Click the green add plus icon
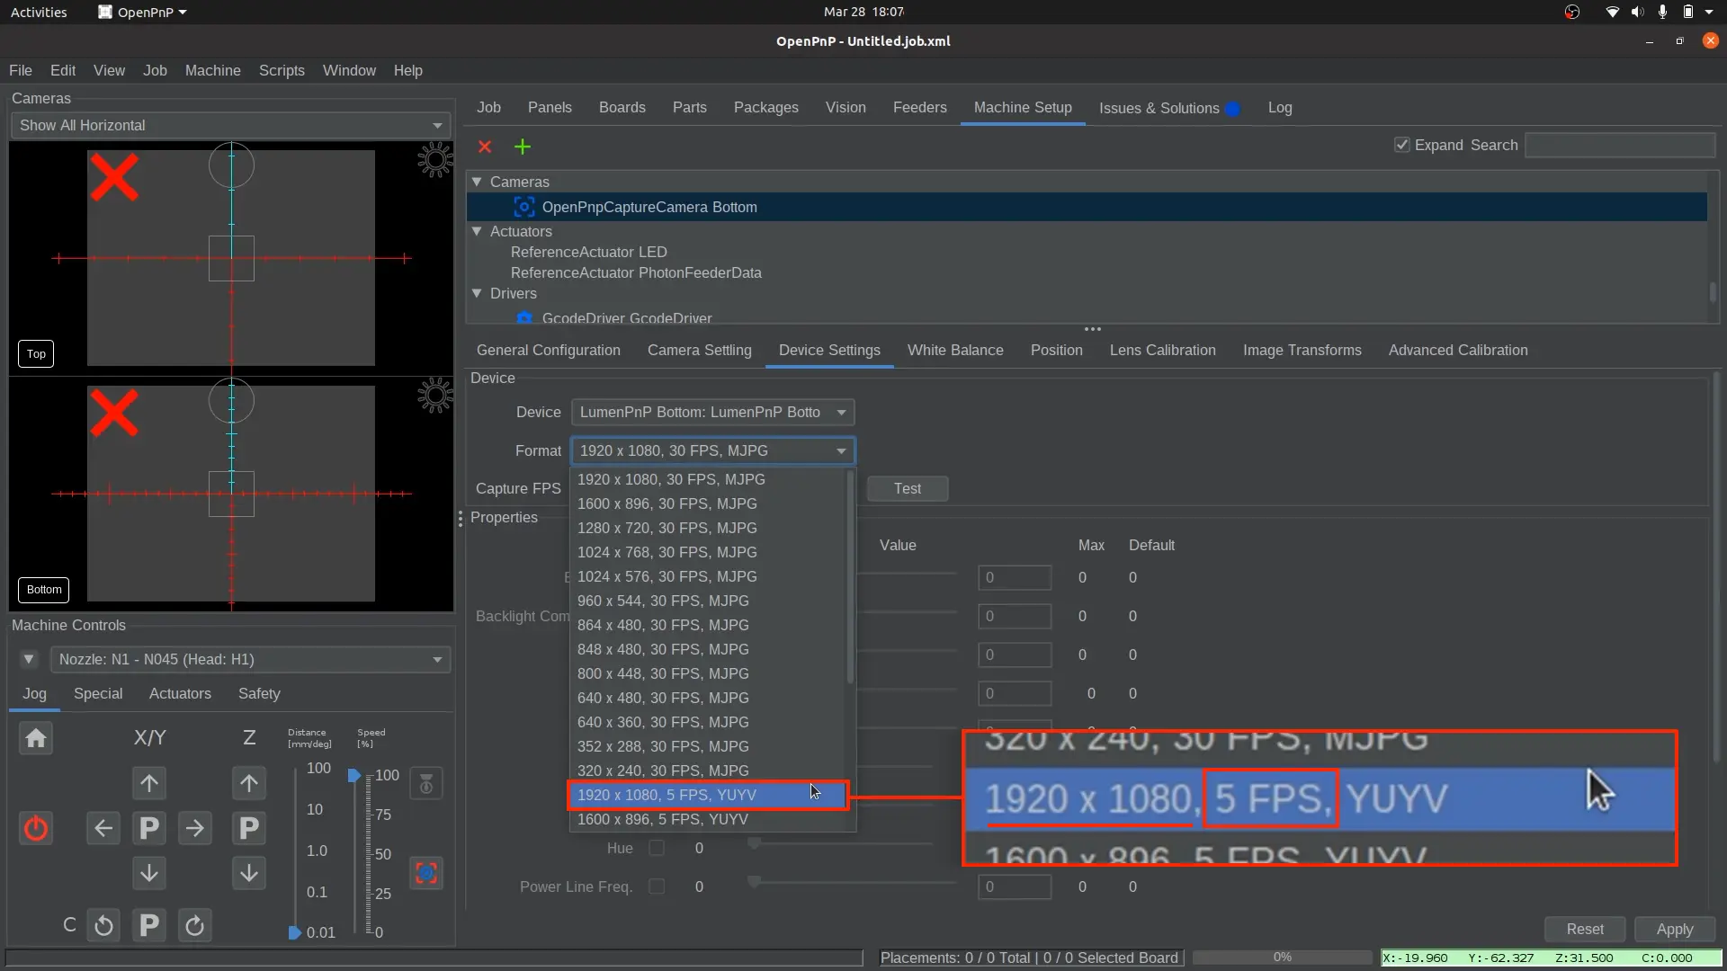The height and width of the screenshot is (971, 1727). (x=523, y=147)
